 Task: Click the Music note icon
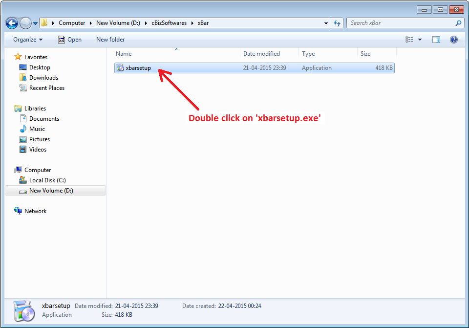[23, 129]
